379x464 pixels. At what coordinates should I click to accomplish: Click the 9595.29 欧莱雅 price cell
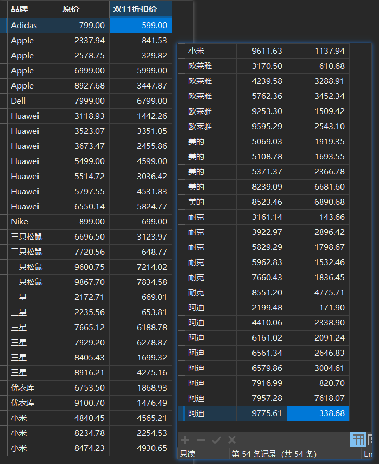(x=262, y=127)
